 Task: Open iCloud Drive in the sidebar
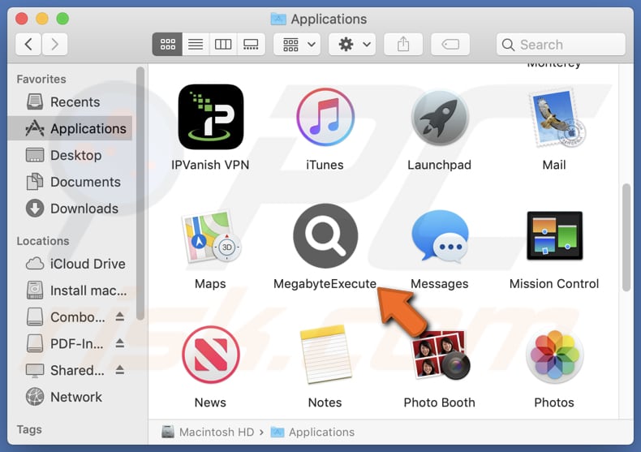pos(70,264)
